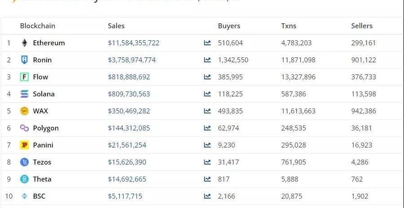Click the Ethereum blockchain logo icon
The width and height of the screenshot is (404, 208).
(24, 43)
